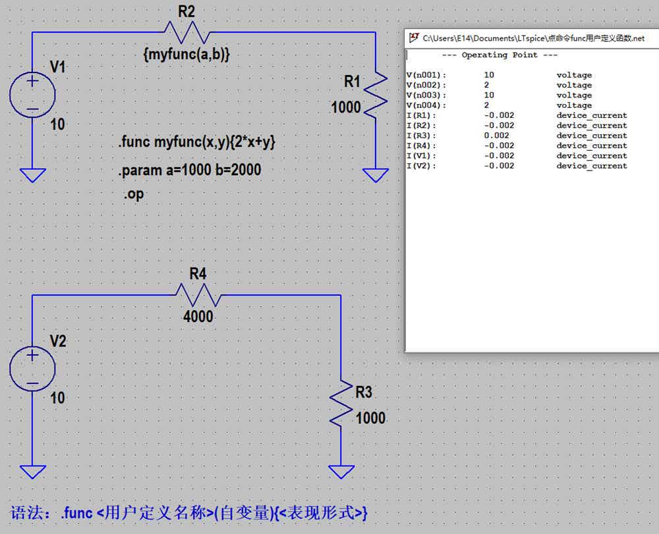Click the I(R3) row in operating point
This screenshot has width=659, height=534.
[x=517, y=136]
